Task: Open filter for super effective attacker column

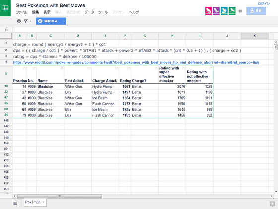Action: 184,68
